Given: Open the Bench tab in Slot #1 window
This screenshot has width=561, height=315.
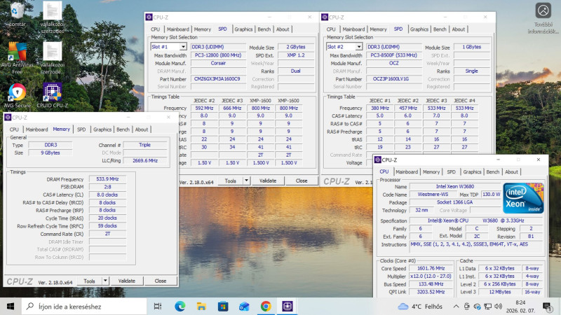Looking at the screenshot, I should pos(264,29).
